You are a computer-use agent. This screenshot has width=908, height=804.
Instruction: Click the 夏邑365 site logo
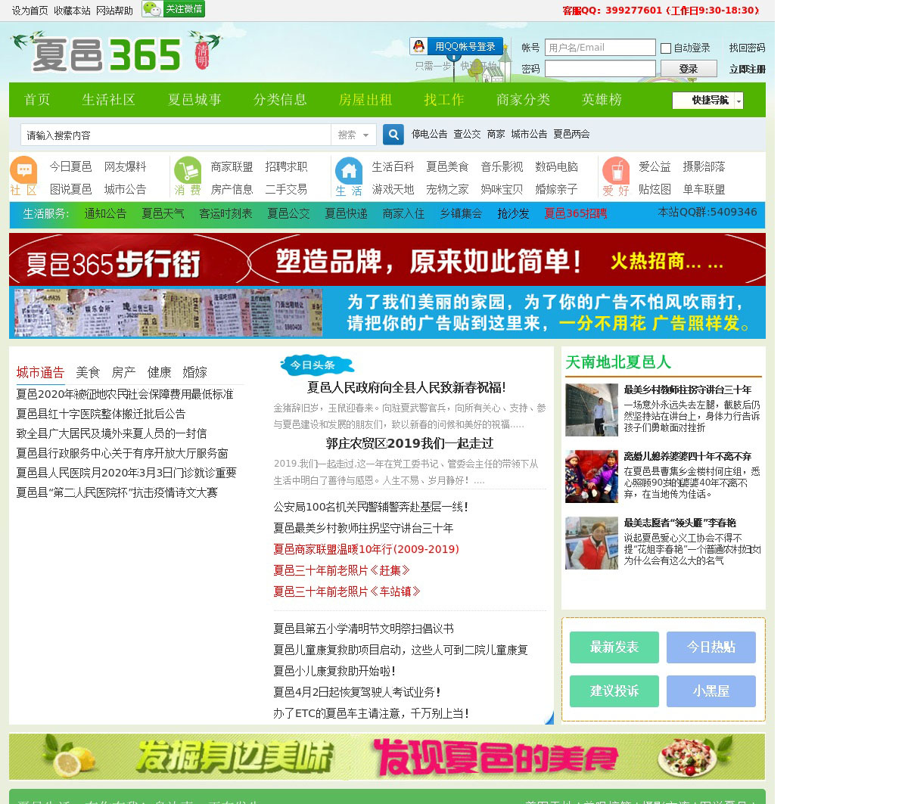116,53
